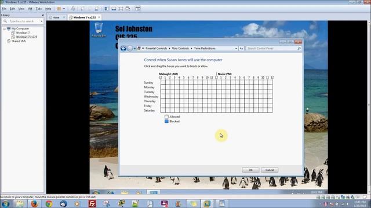Screen dimensions: 371x208
Task: Click Control Panel taskbar button in guest
Action: [153, 192]
